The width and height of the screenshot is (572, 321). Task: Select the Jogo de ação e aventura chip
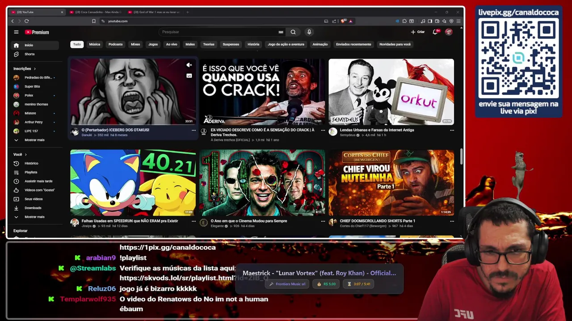point(286,44)
